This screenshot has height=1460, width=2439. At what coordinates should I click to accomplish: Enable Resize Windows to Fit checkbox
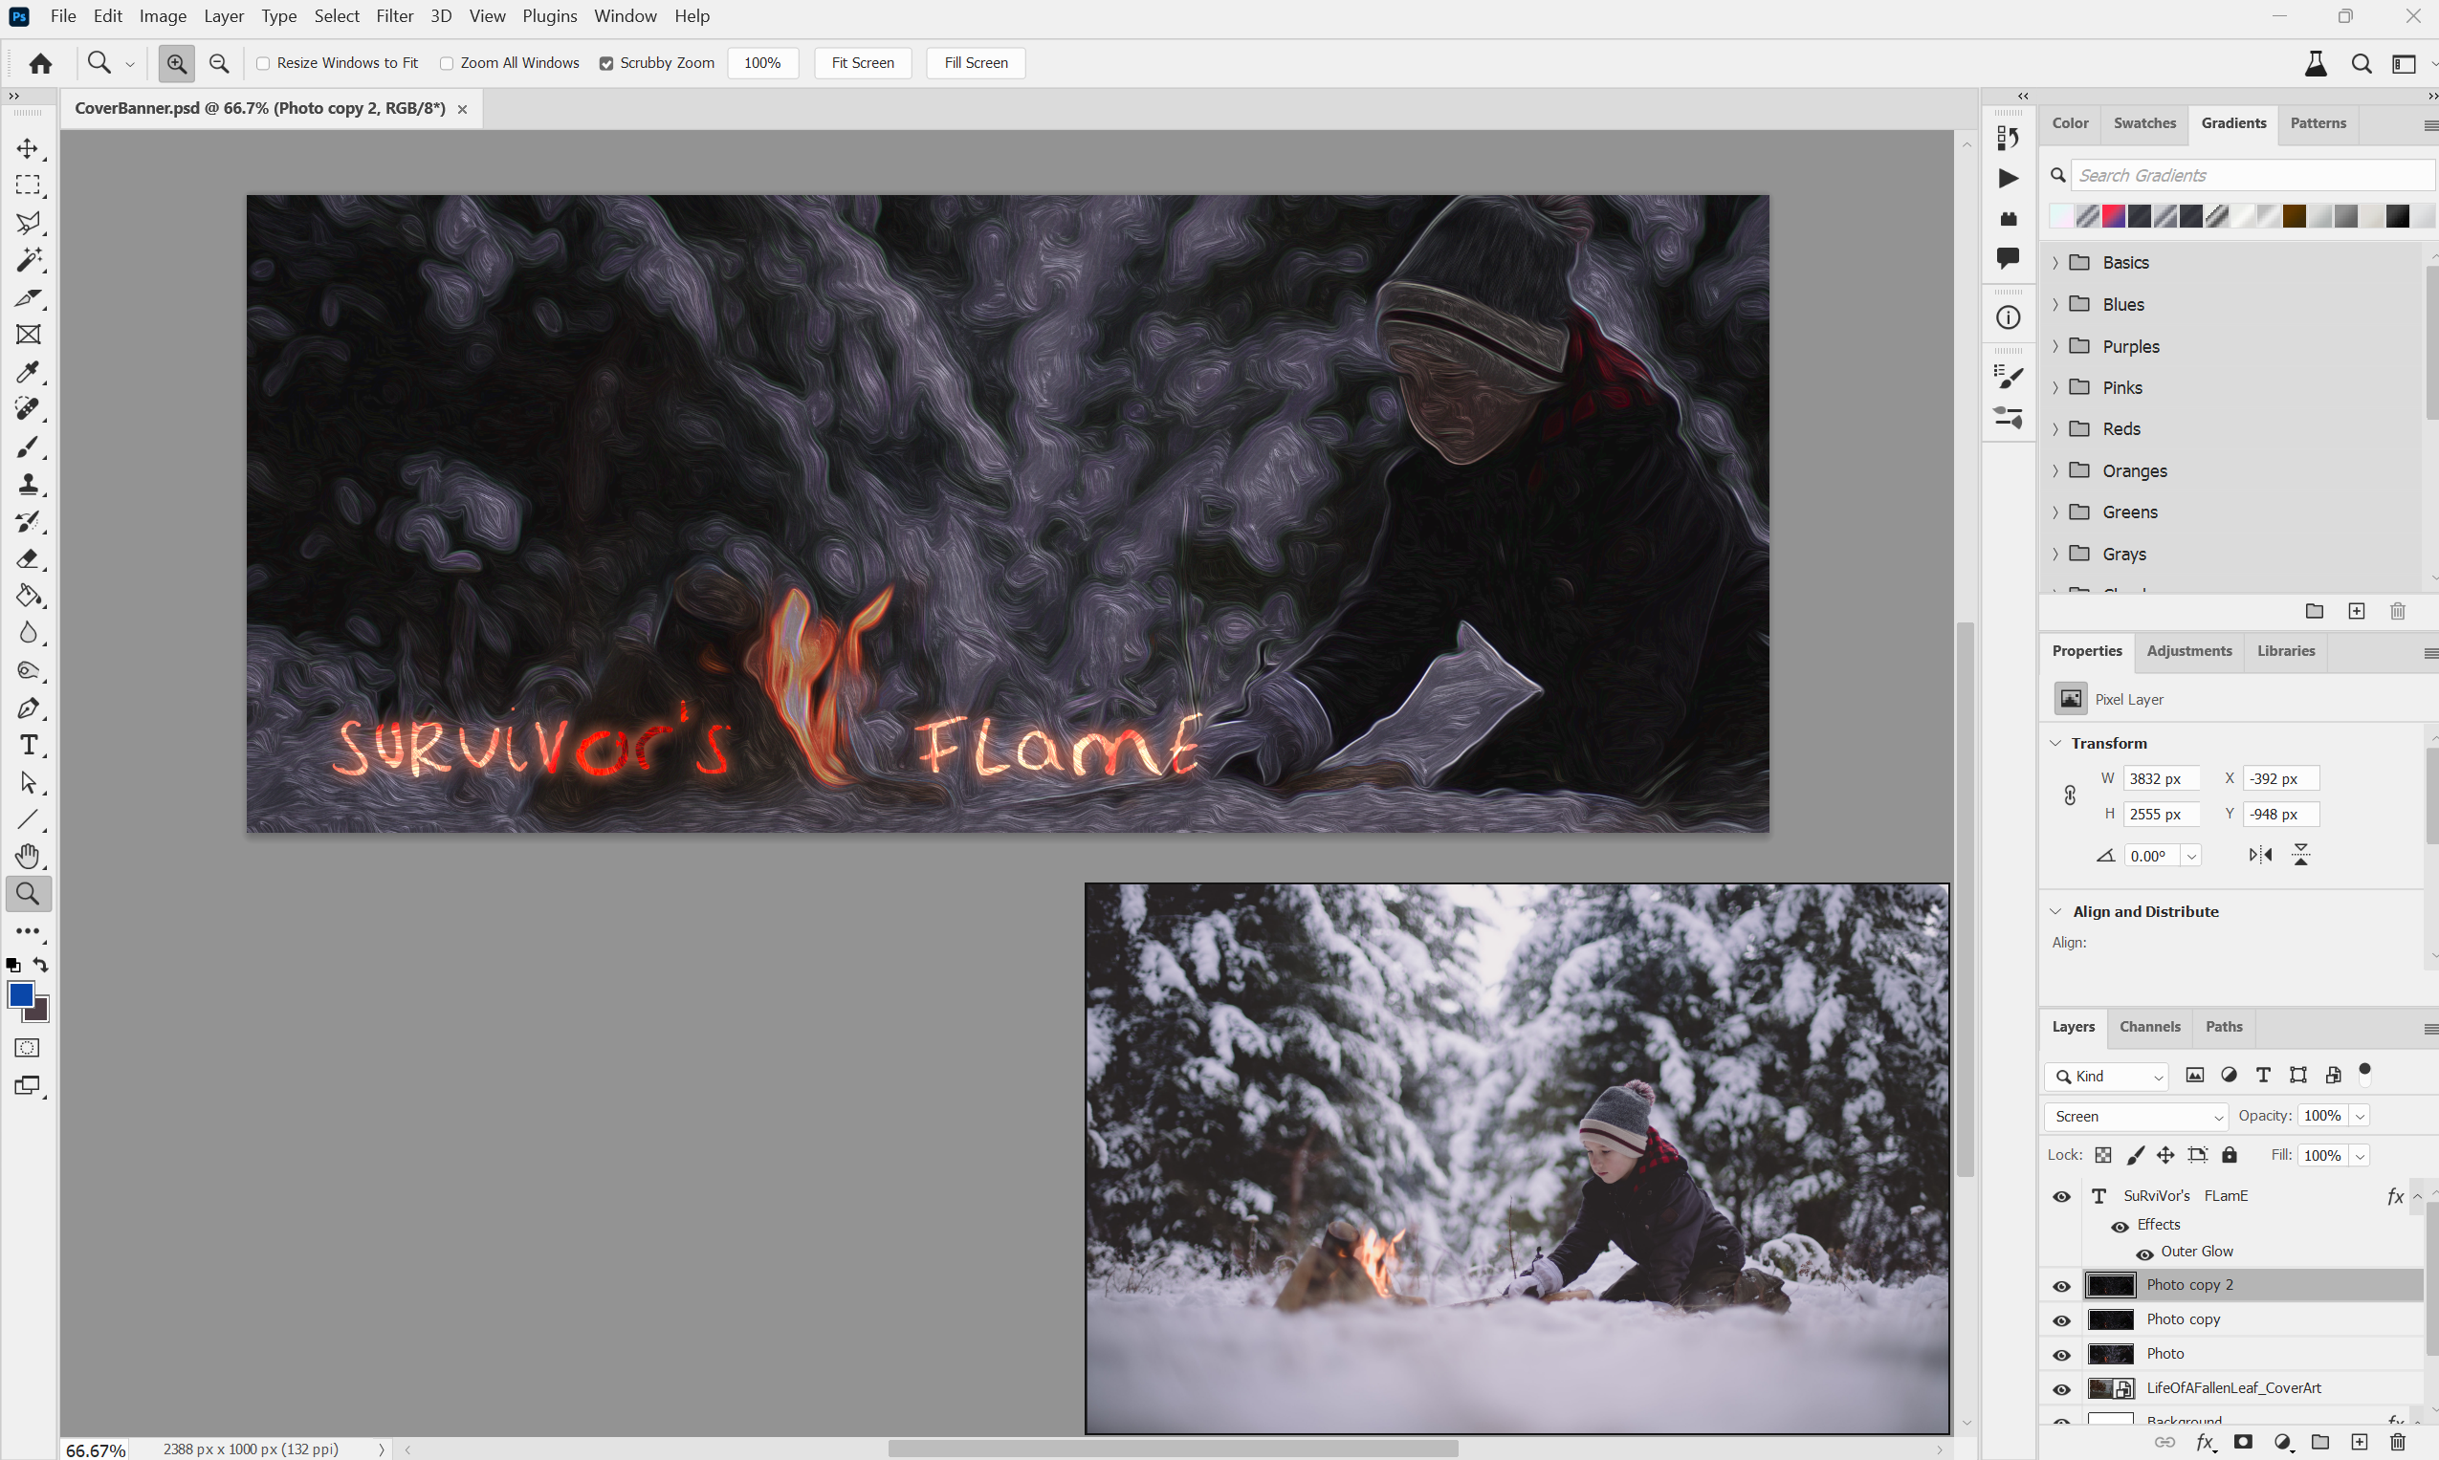[263, 63]
